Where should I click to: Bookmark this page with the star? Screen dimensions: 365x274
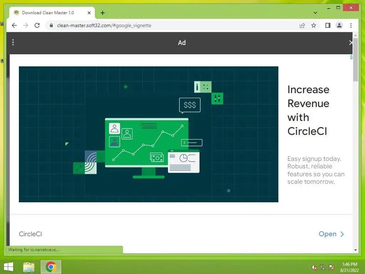click(x=314, y=25)
